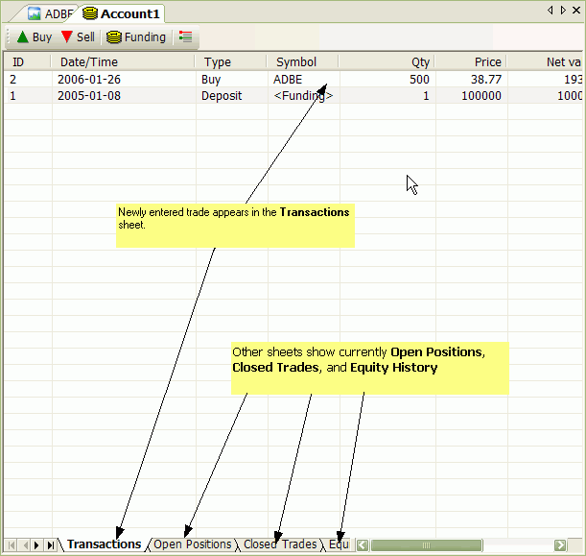The width and height of the screenshot is (586, 556).
Task: Click the Symbol column header
Action: click(295, 61)
